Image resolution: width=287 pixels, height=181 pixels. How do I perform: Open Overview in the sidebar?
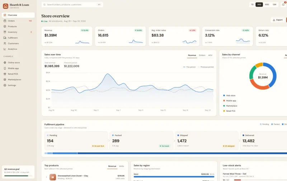click(18, 15)
